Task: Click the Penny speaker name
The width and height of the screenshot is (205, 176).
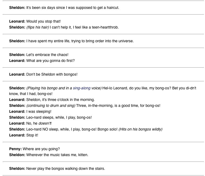Action: (x=15, y=149)
